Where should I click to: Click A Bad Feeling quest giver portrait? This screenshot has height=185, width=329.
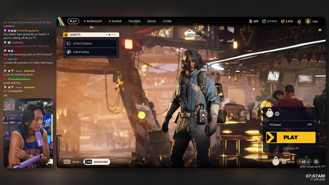69,52
